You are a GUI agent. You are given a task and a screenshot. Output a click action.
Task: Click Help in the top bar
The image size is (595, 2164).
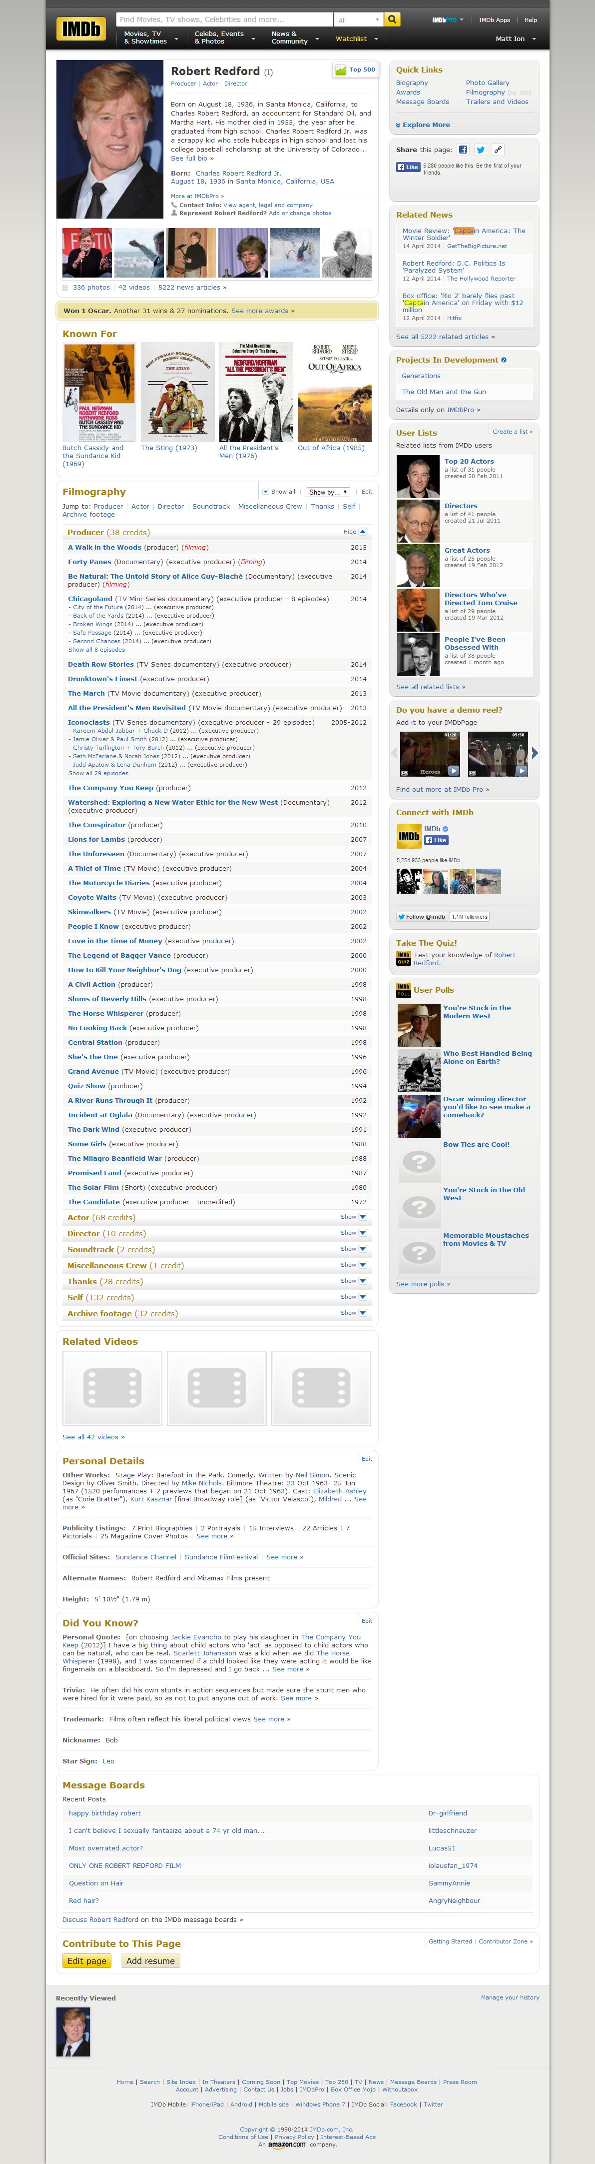(x=531, y=20)
